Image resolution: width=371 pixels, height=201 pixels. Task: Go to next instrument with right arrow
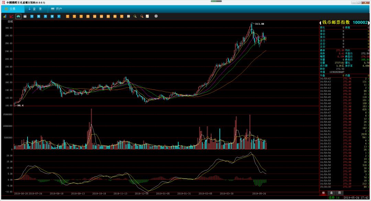[369, 23]
